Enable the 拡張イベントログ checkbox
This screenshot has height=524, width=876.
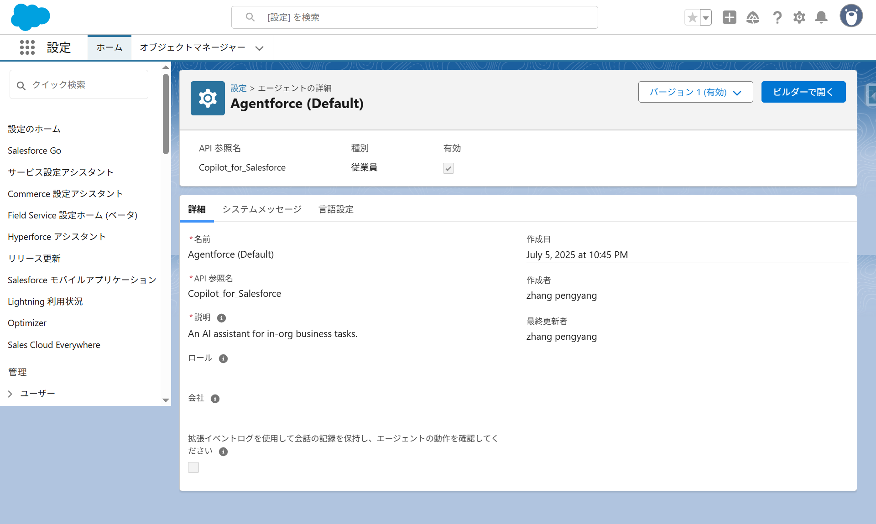[x=193, y=467]
